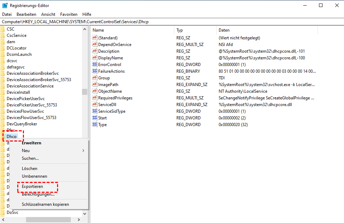This screenshot has width=344, height=223.
Task: Choose Exportieren from the context menu
Action: pyautogui.click(x=32, y=186)
